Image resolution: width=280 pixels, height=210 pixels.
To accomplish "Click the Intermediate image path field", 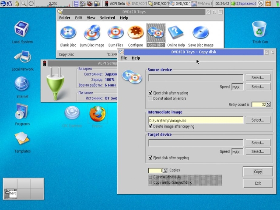I will (x=196, y=120).
